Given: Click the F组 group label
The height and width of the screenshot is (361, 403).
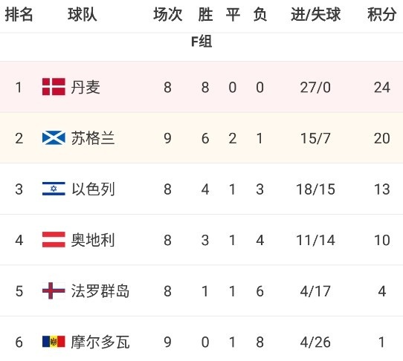Looking at the screenshot, I should 201,42.
